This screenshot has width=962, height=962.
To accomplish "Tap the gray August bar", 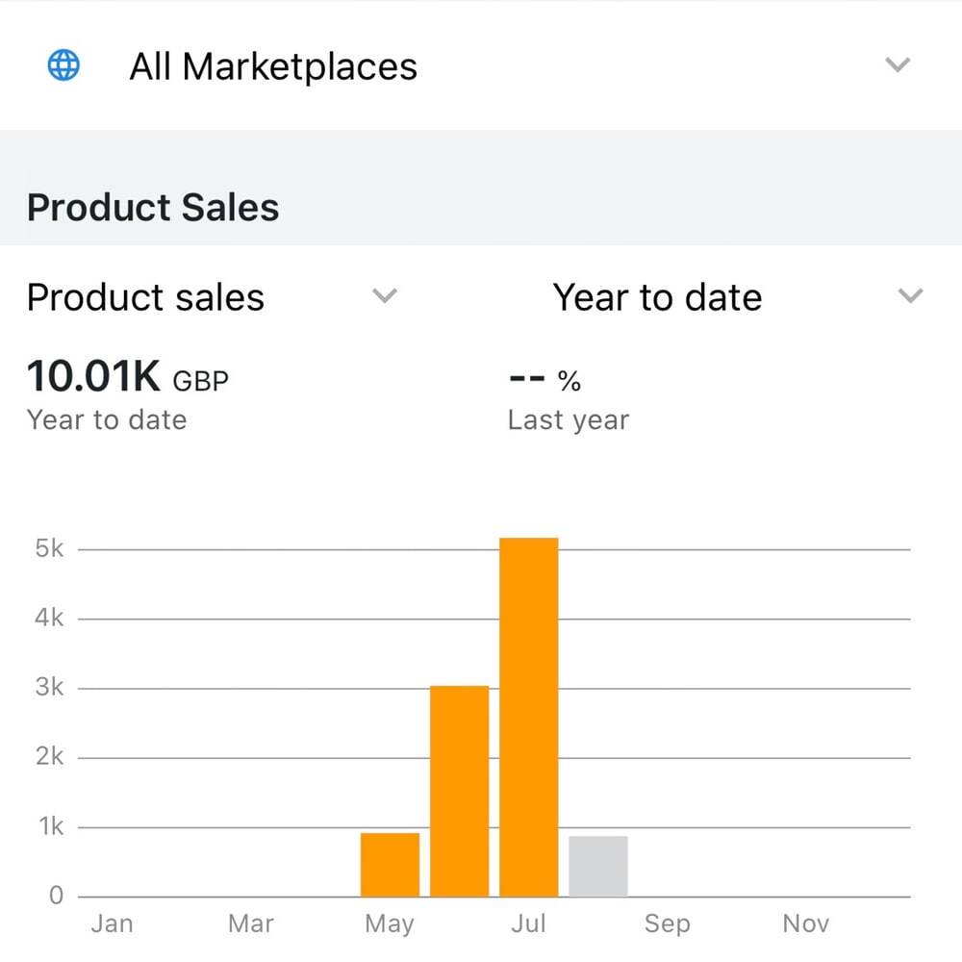I will [598, 867].
